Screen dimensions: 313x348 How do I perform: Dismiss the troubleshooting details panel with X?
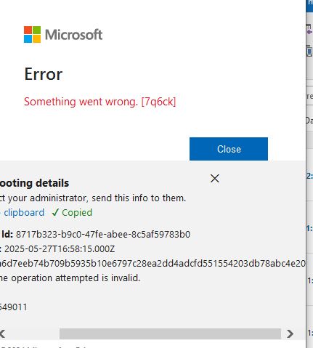point(215,179)
